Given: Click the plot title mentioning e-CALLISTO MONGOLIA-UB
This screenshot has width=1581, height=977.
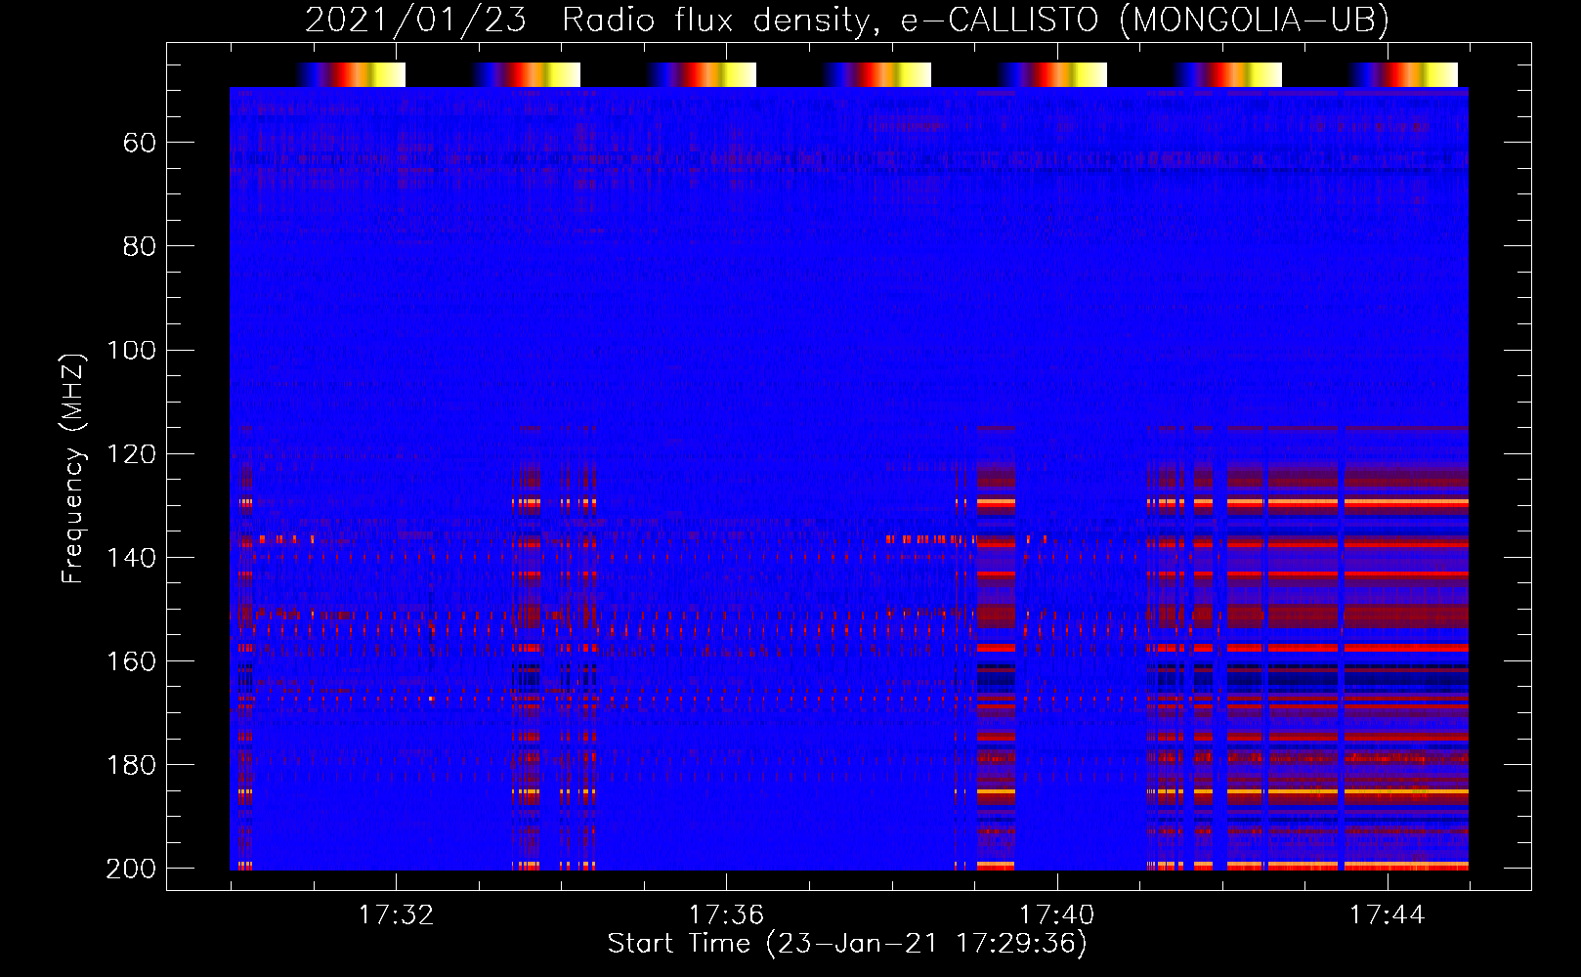Looking at the screenshot, I should tap(846, 20).
